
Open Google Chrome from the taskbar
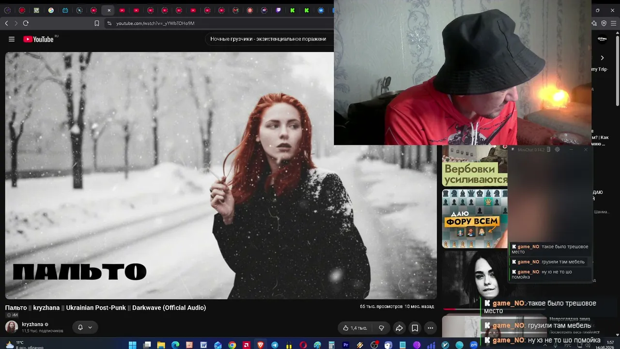click(x=232, y=345)
